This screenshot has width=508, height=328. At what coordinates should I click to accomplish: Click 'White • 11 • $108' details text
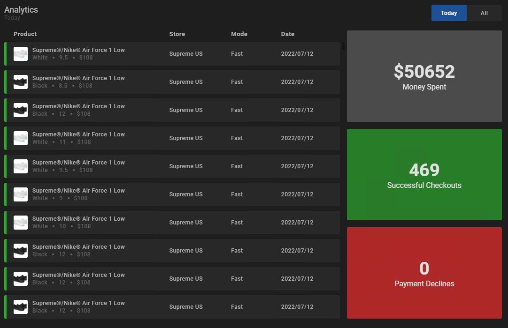(x=62, y=142)
